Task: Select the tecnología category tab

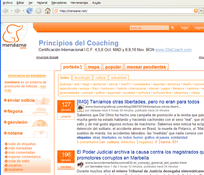Action: pos(82,78)
